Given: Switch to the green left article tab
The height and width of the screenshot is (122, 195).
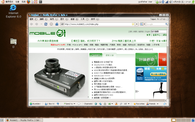Looking at the screenshot, I should (x=96, y=55).
